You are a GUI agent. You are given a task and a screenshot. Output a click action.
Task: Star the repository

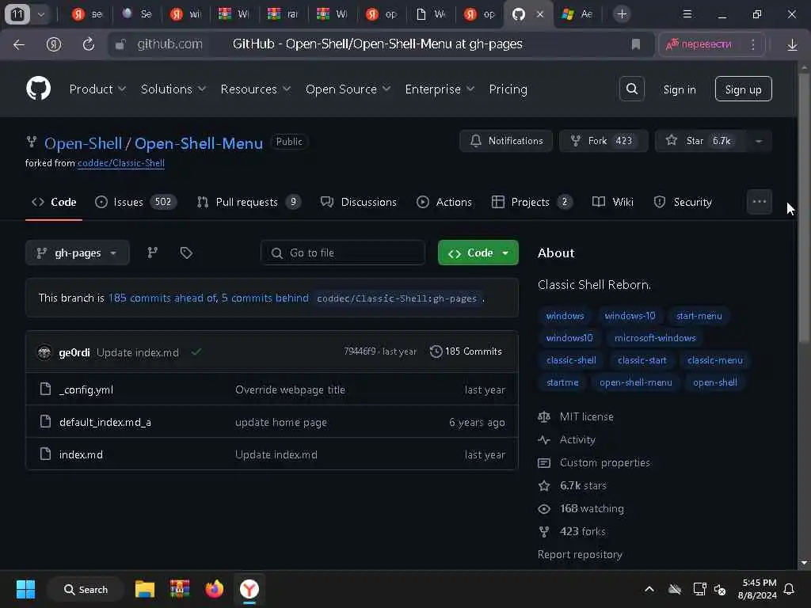click(x=700, y=141)
